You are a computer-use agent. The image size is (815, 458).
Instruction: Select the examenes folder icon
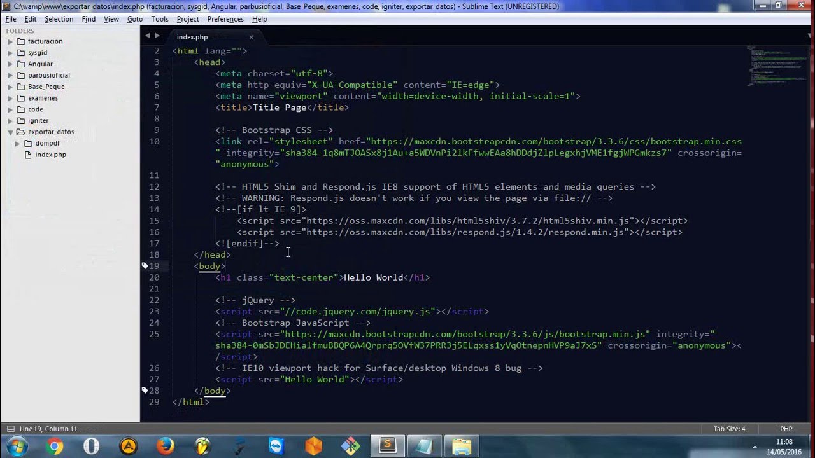[x=21, y=98]
